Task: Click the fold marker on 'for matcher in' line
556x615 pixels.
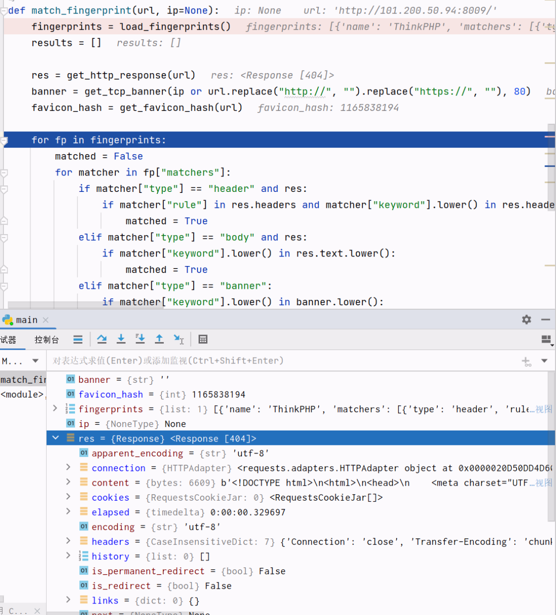Action: pyautogui.click(x=4, y=173)
